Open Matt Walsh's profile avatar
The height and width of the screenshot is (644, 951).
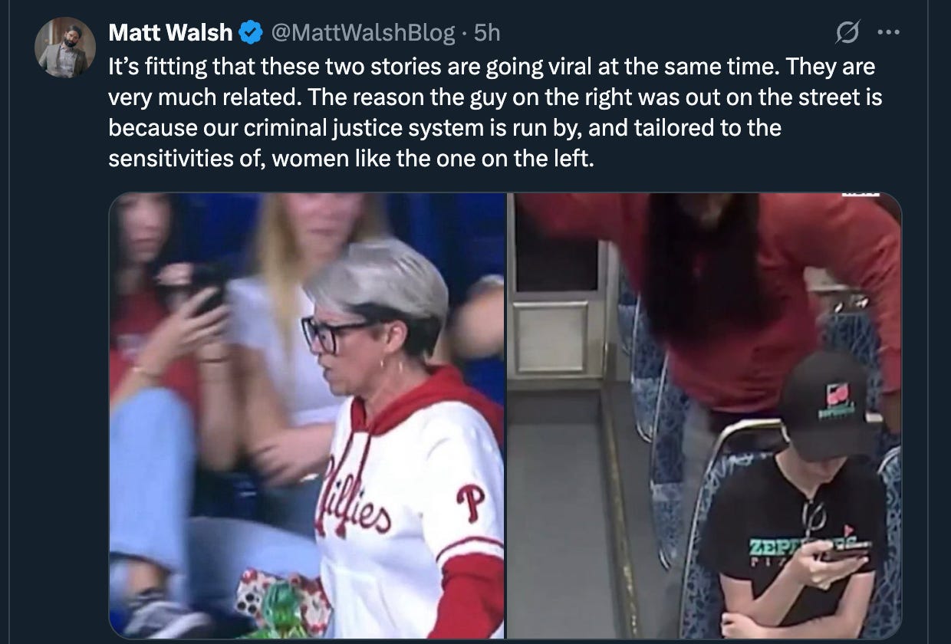tap(64, 48)
